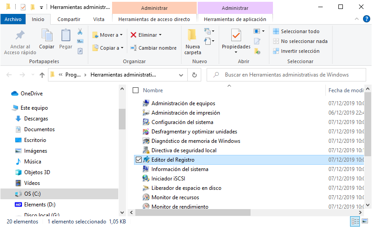Click the navigation pane vertical scrollbar thumb

click(122, 119)
